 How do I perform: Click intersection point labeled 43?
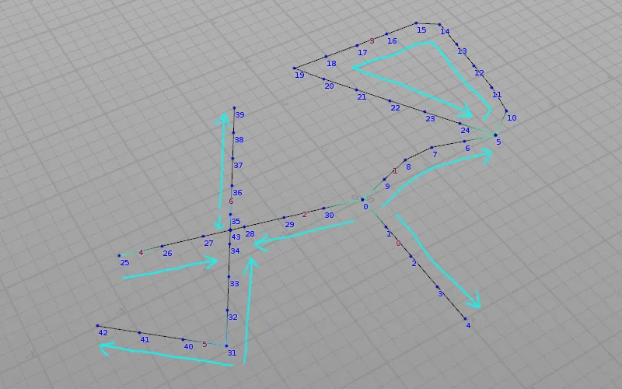pyautogui.click(x=230, y=230)
